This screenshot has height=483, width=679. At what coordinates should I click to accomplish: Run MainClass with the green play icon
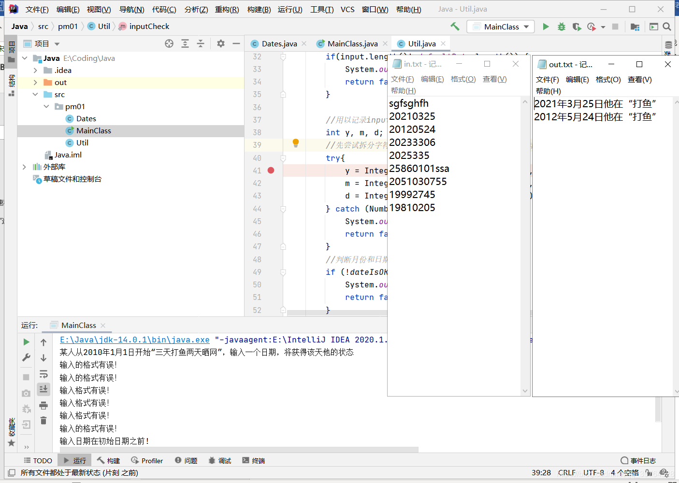click(x=546, y=27)
